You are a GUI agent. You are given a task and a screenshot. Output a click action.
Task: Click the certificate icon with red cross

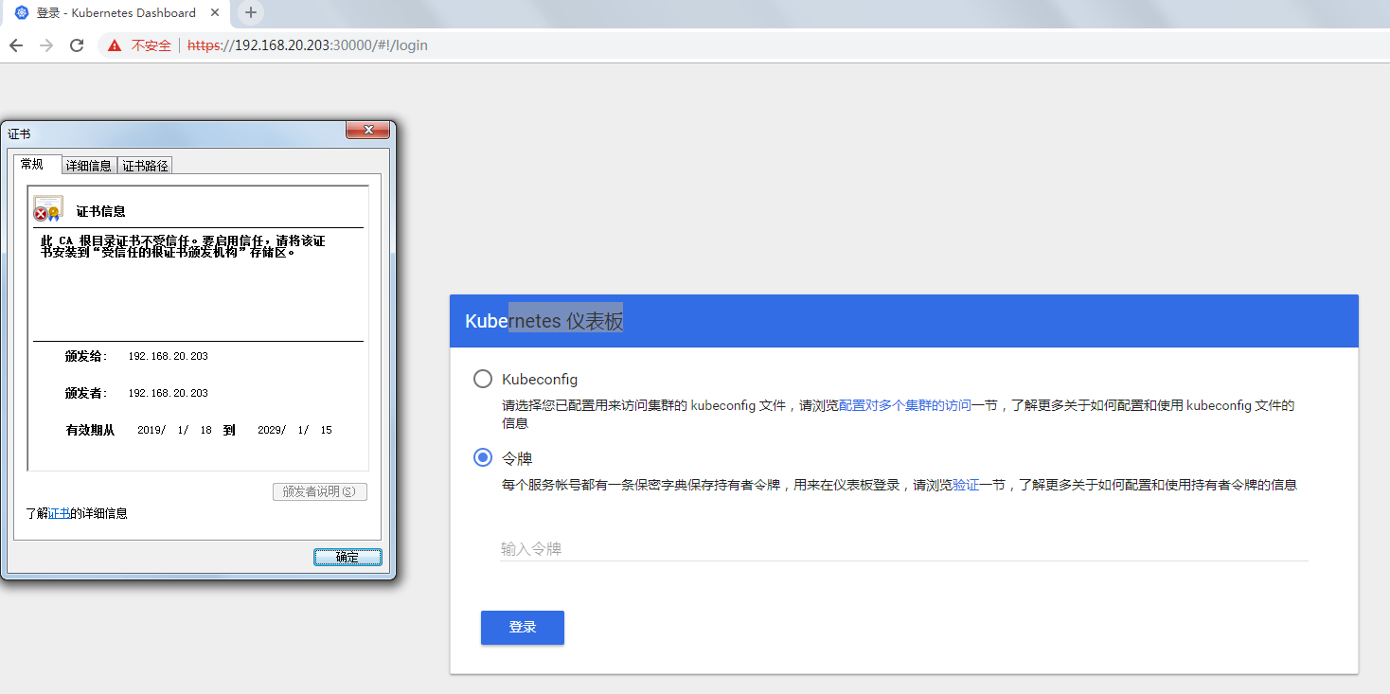[47, 209]
